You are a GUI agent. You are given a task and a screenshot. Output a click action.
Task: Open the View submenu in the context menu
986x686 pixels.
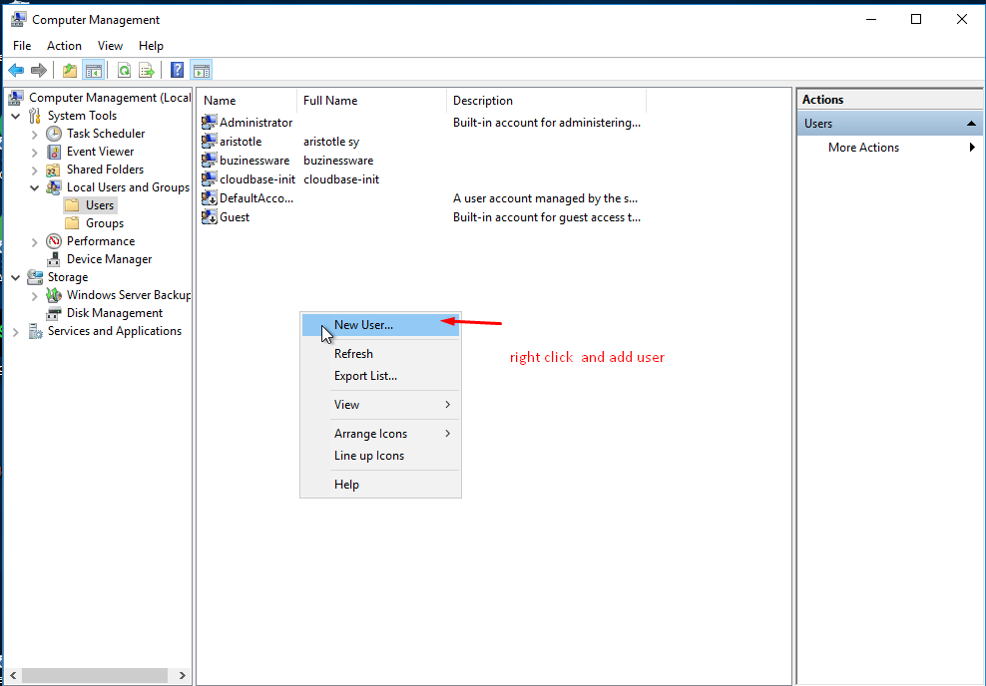point(346,405)
